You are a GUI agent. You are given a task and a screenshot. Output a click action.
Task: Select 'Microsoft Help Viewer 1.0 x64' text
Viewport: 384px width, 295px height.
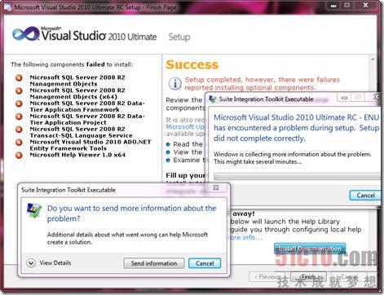pos(77,155)
